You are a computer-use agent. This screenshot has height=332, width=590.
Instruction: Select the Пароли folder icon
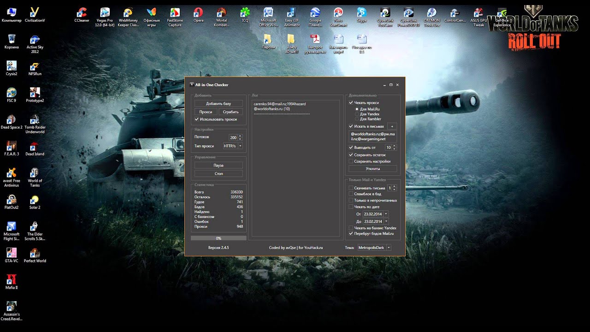pos(268,41)
